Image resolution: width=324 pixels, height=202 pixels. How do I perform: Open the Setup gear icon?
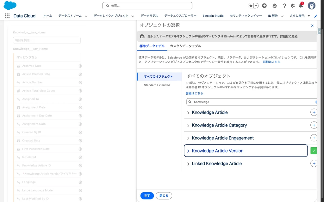coord(293,6)
